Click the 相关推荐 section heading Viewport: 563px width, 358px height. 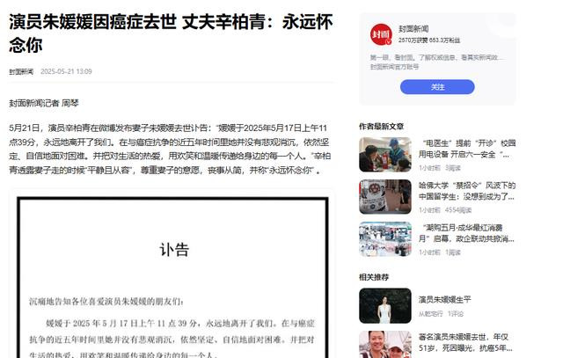tap(374, 277)
